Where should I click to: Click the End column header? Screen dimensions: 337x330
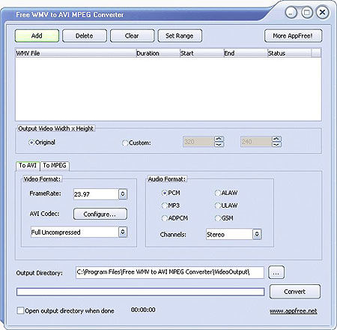[246, 53]
